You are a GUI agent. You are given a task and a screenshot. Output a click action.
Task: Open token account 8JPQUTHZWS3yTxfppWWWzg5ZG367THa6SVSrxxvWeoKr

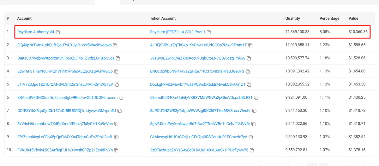(x=201, y=111)
